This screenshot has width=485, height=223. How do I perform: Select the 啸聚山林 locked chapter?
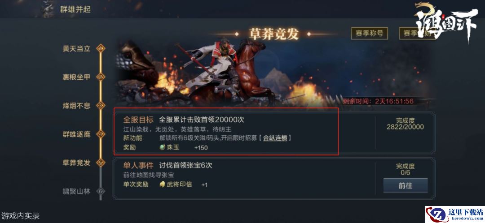pos(76,191)
